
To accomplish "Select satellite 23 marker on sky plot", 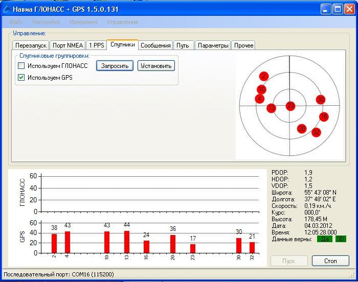I will [x=290, y=106].
